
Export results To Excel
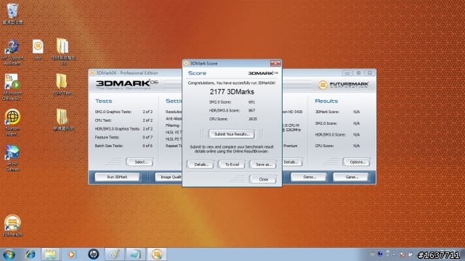[x=232, y=165]
